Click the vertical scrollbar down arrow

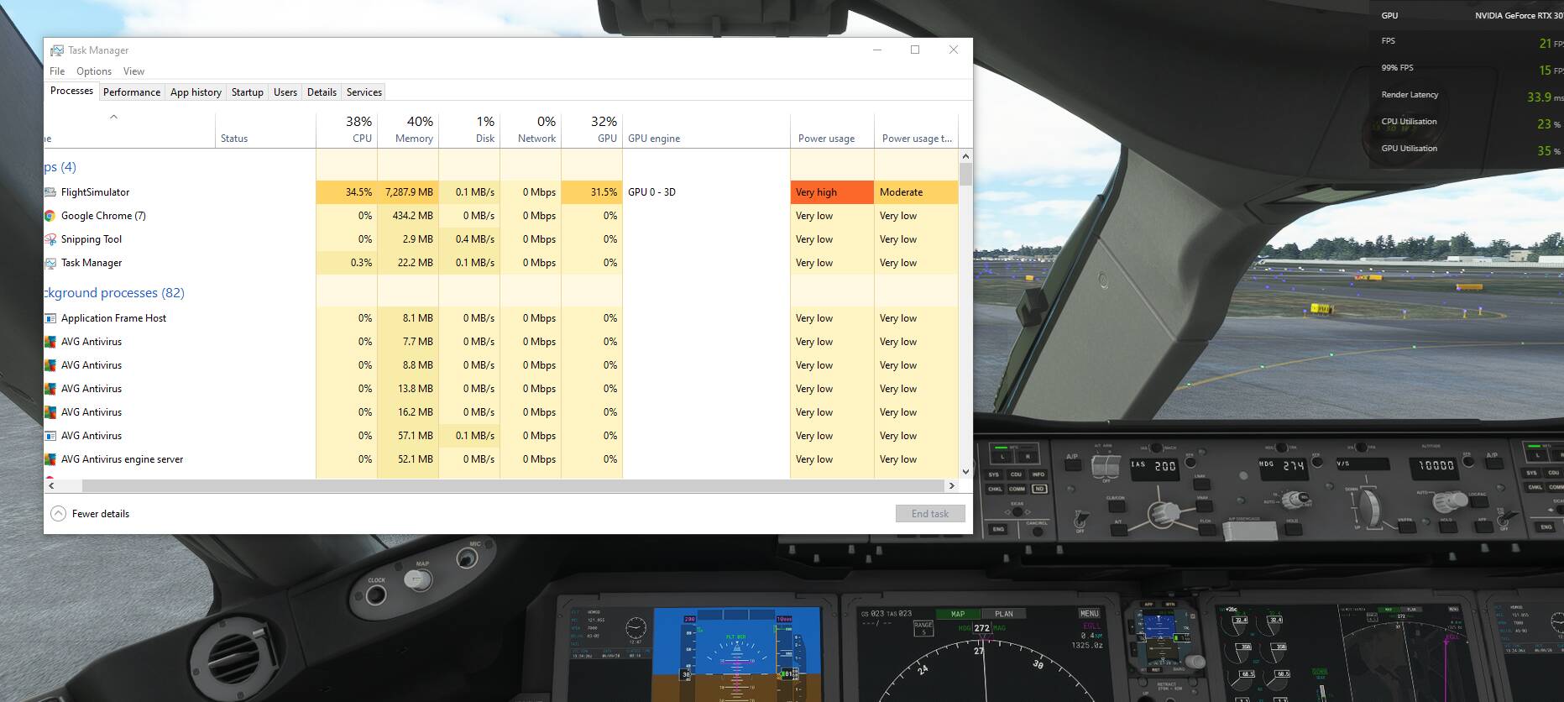965,472
